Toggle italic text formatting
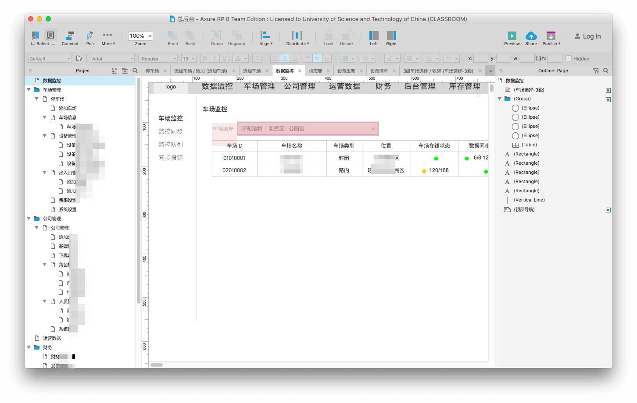This screenshot has width=637, height=403. pyautogui.click(x=215, y=59)
